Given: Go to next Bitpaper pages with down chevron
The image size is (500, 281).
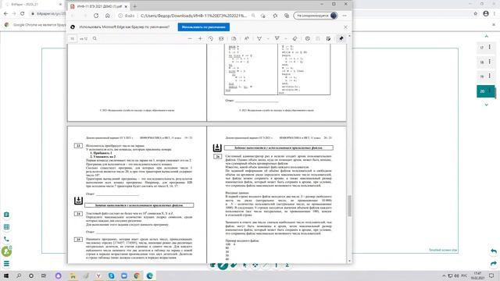Looking at the screenshot, I should click(486, 105).
